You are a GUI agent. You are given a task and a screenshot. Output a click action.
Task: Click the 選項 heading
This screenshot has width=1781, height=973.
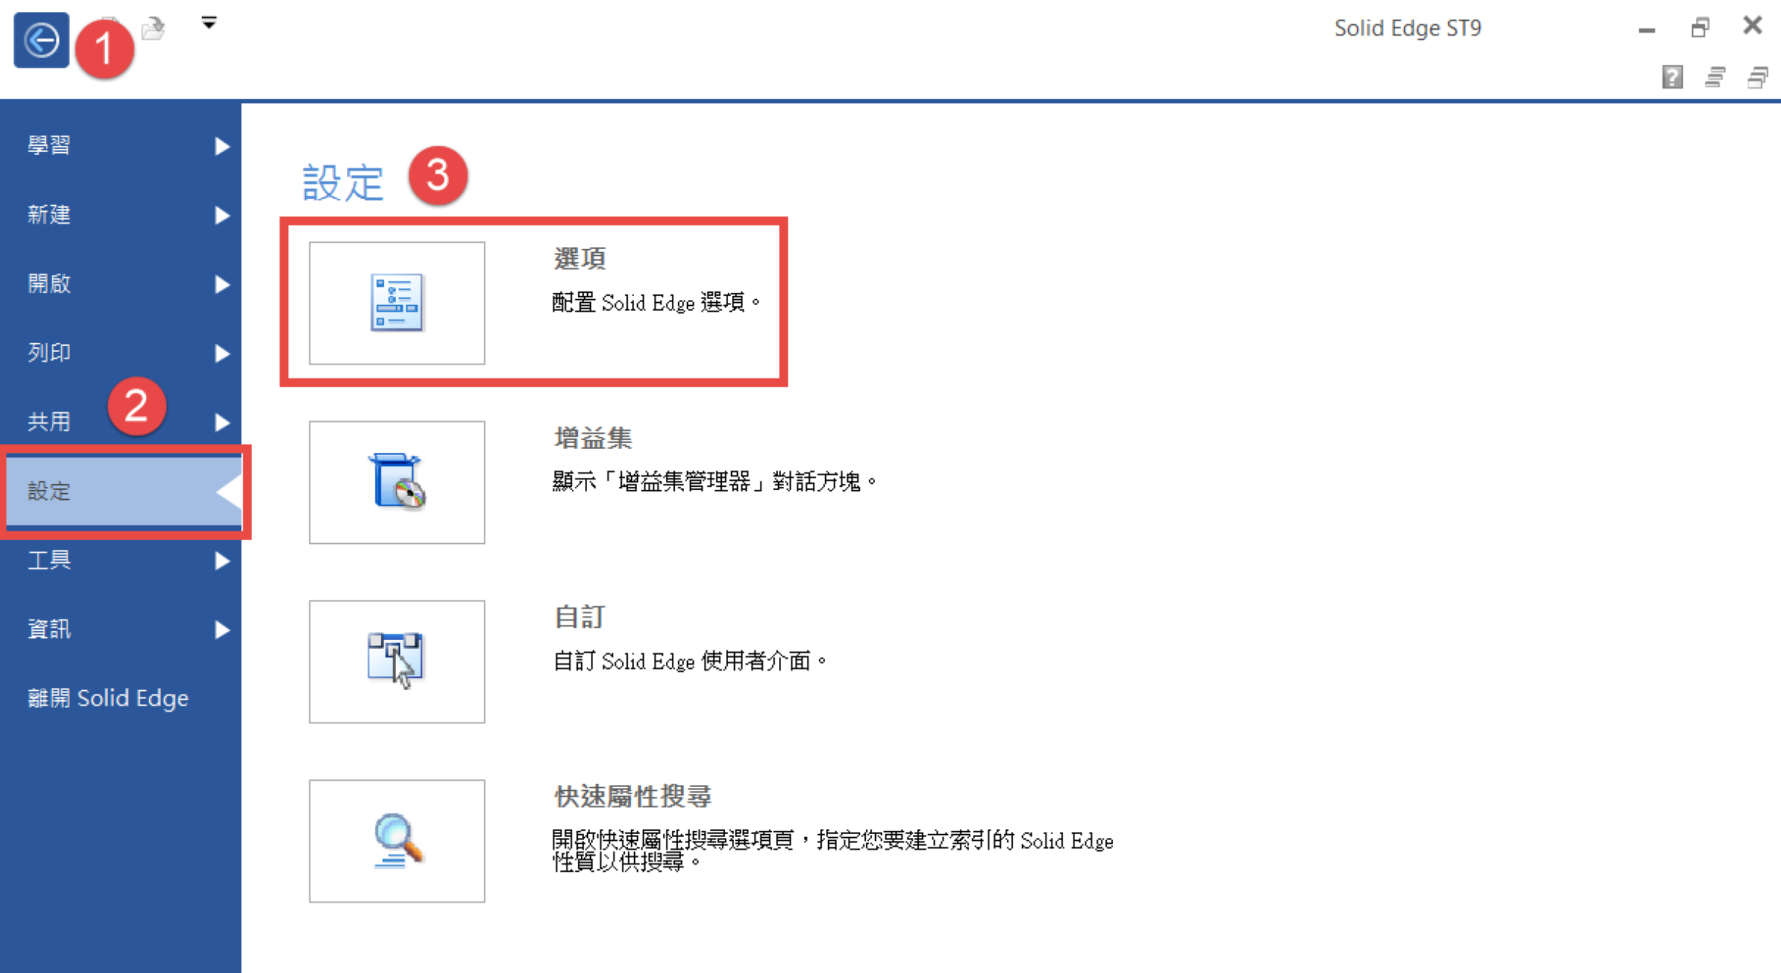[580, 259]
